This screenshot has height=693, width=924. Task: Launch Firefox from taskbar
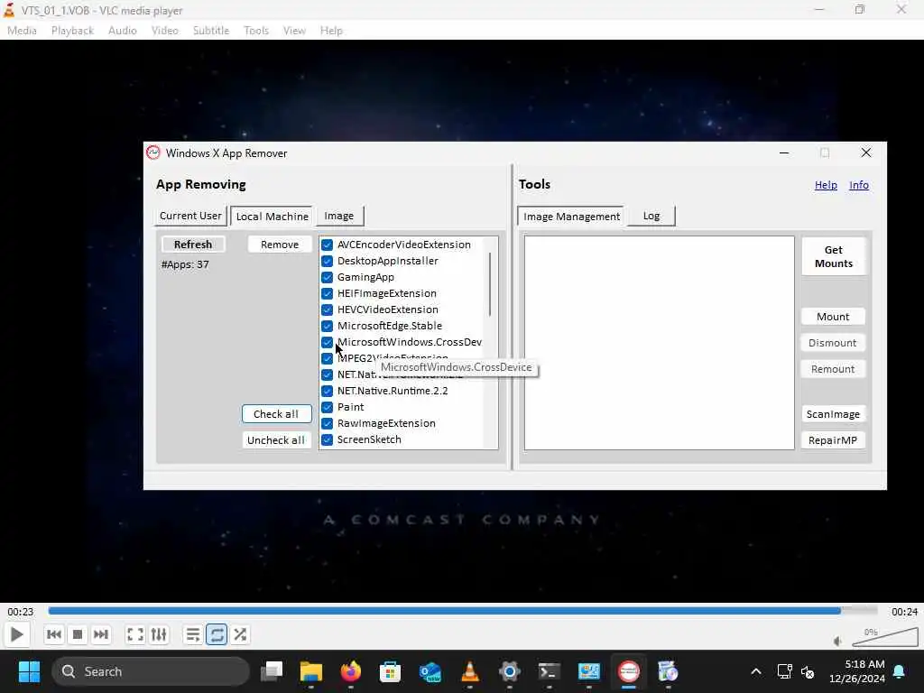[351, 671]
